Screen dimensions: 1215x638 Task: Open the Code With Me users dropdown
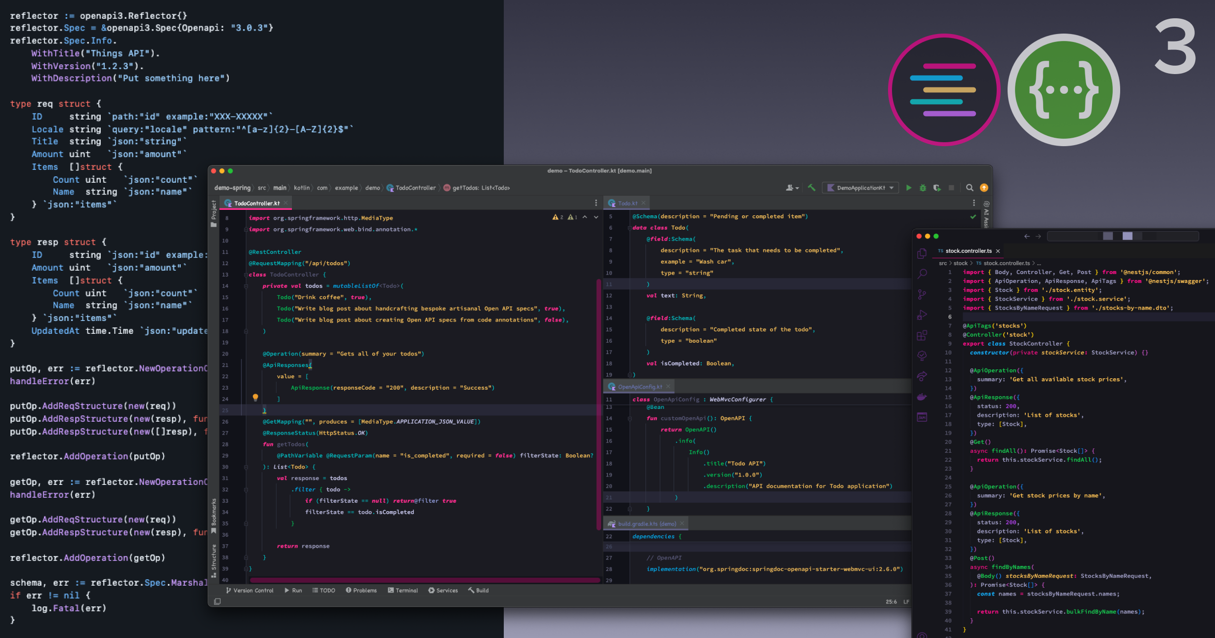click(792, 188)
